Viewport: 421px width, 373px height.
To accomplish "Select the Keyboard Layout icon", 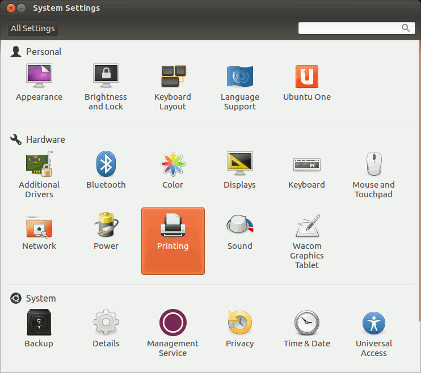I will [x=172, y=77].
